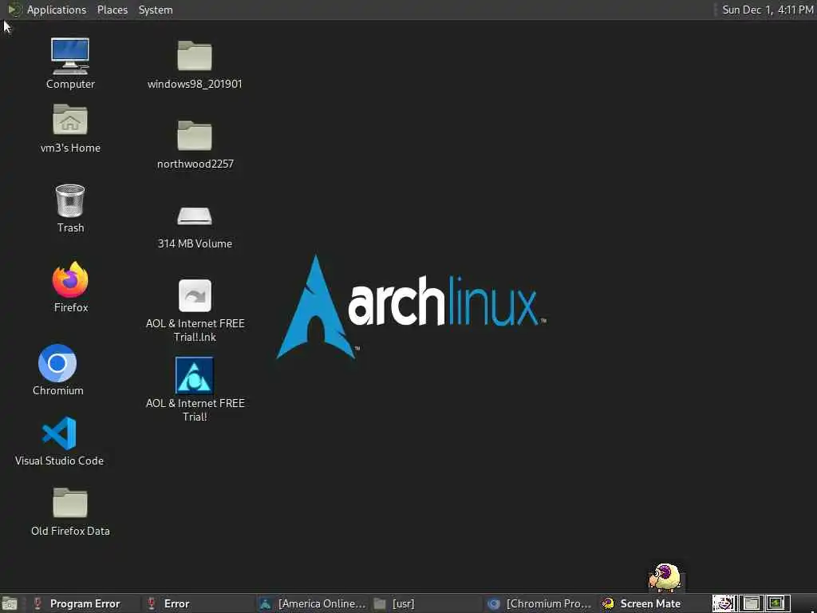The height and width of the screenshot is (613, 817).
Task: Restore the Chromium Pro... taskbar window
Action: (x=541, y=603)
